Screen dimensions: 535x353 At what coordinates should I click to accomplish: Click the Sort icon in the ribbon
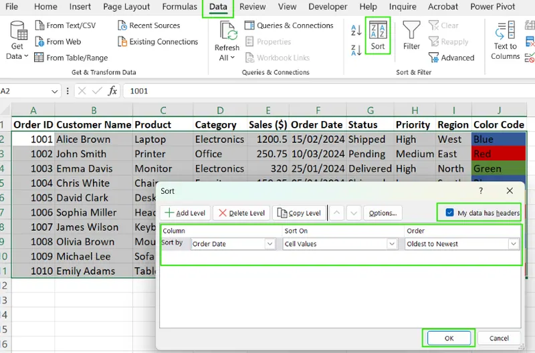point(378,35)
